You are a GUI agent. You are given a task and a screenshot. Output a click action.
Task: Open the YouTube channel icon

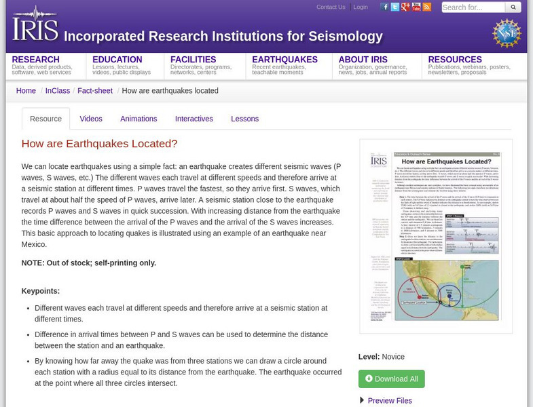pos(416,7)
